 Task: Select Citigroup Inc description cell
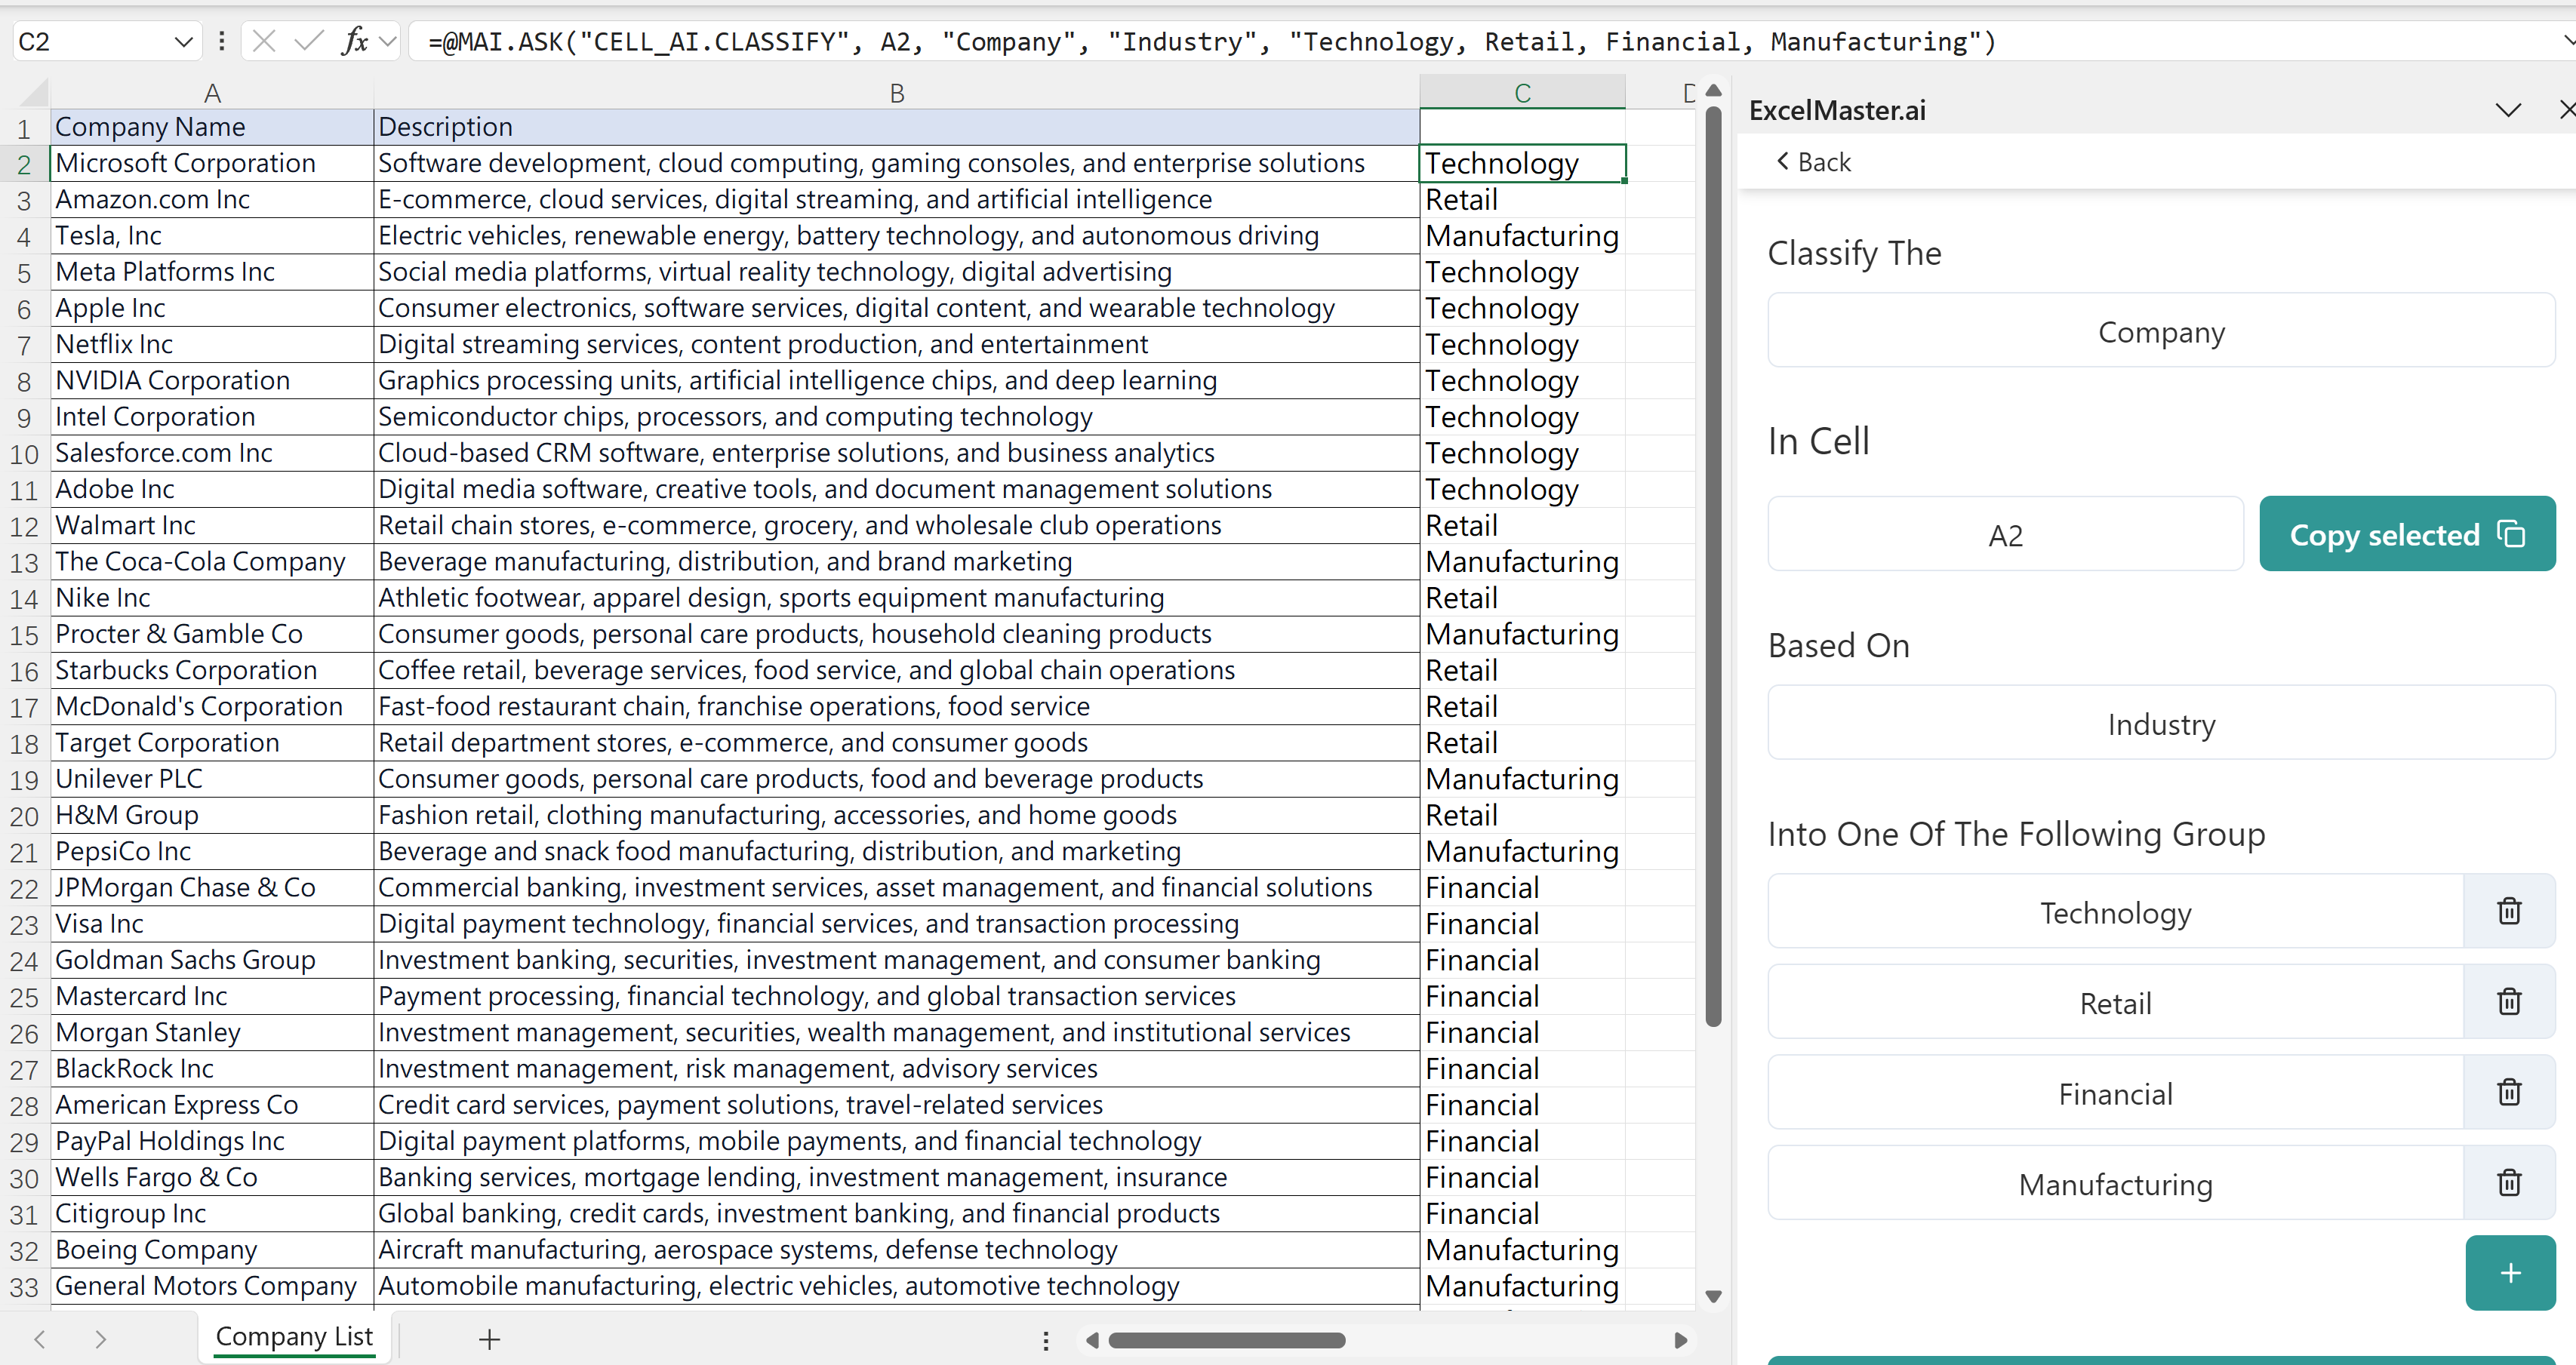[x=897, y=1214]
